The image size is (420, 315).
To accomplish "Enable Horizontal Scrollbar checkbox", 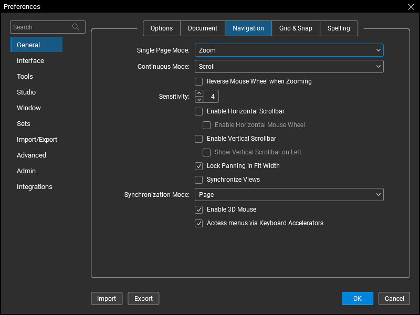I will [x=199, y=111].
